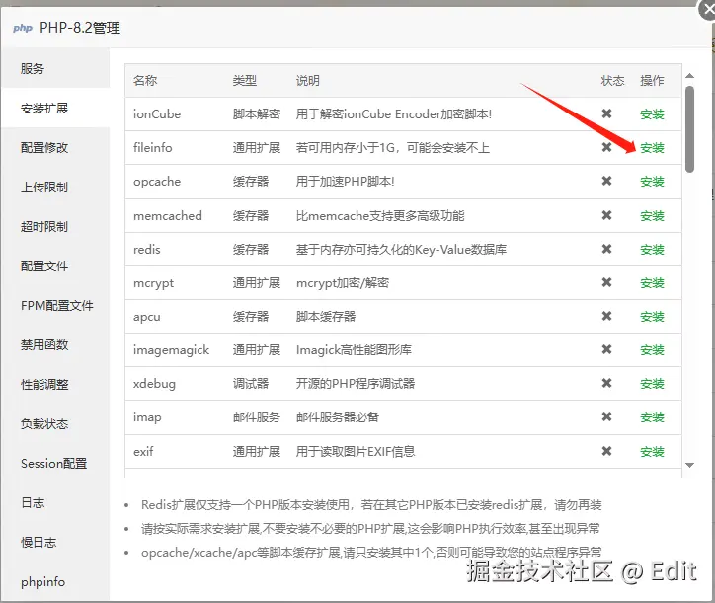Image resolution: width=715 pixels, height=603 pixels.
Task: Click the extension list scrollbar thumb
Action: pos(690,129)
